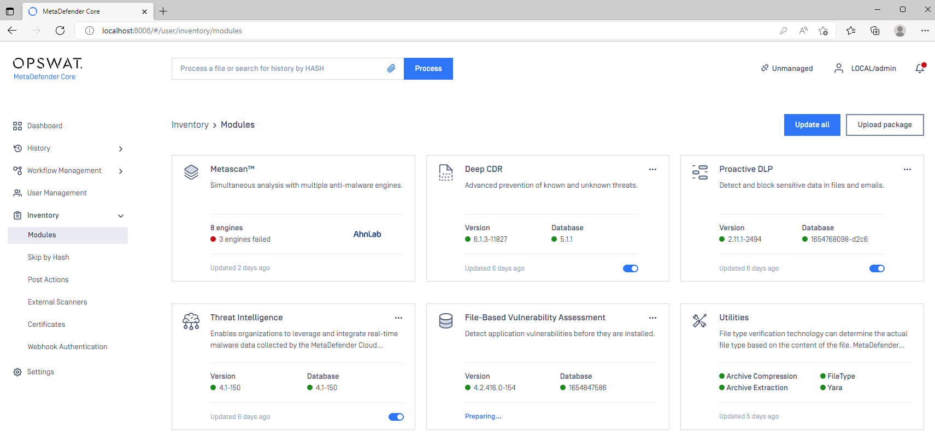Click the Inventory breadcrumb link
The height and width of the screenshot is (442, 935).
click(x=190, y=125)
